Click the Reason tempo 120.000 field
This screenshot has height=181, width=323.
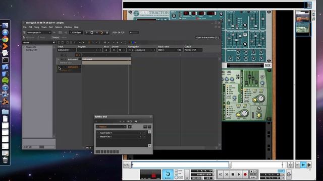(196, 178)
